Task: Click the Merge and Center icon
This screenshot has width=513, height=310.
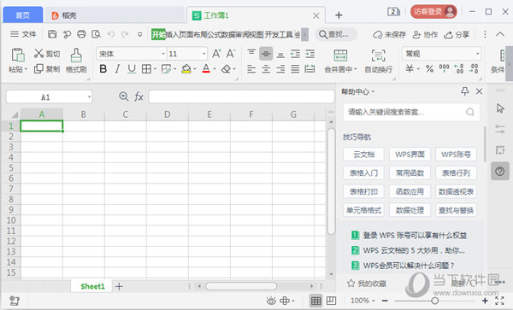Action: click(x=340, y=56)
